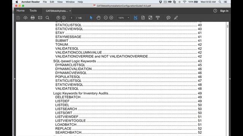
Task: Click the upload to cloud icon
Action: (25, 18)
